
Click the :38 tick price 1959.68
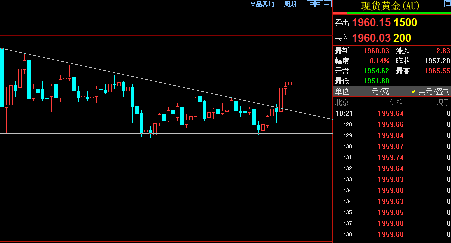click(391, 234)
